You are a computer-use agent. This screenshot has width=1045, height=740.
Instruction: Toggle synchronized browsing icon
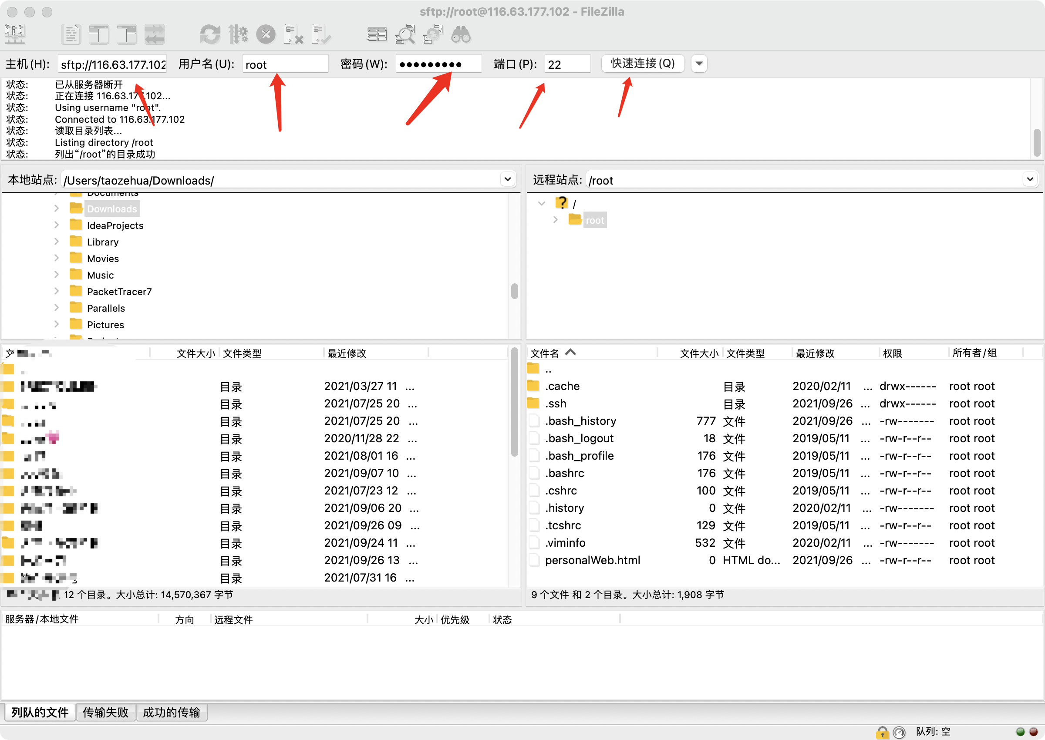pos(433,35)
